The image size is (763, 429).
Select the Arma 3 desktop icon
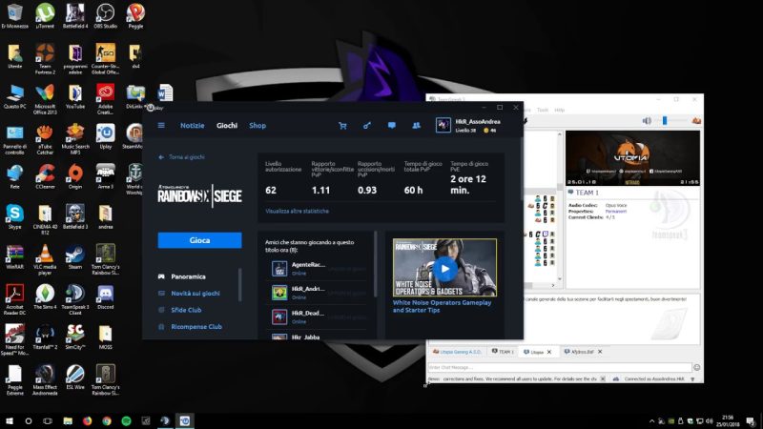click(105, 176)
